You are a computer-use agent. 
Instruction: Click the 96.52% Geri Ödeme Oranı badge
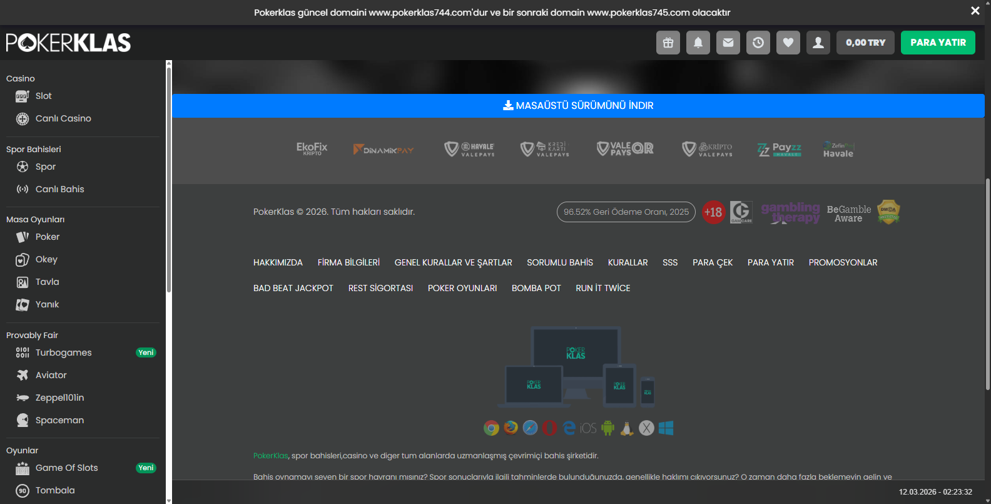(626, 212)
